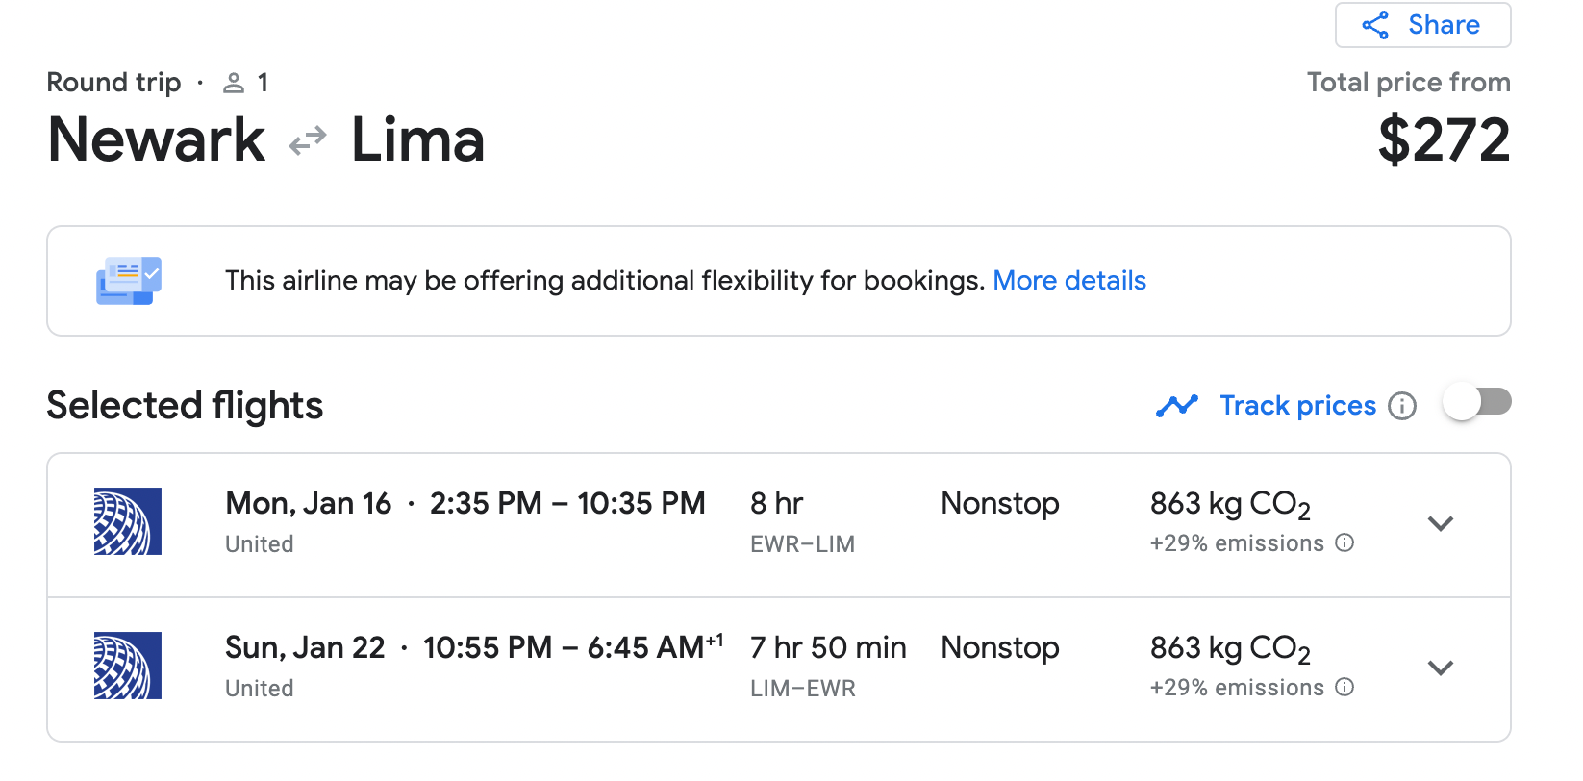Click the United logo on the Jan 22 flight
1583x781 pixels.
[127, 666]
